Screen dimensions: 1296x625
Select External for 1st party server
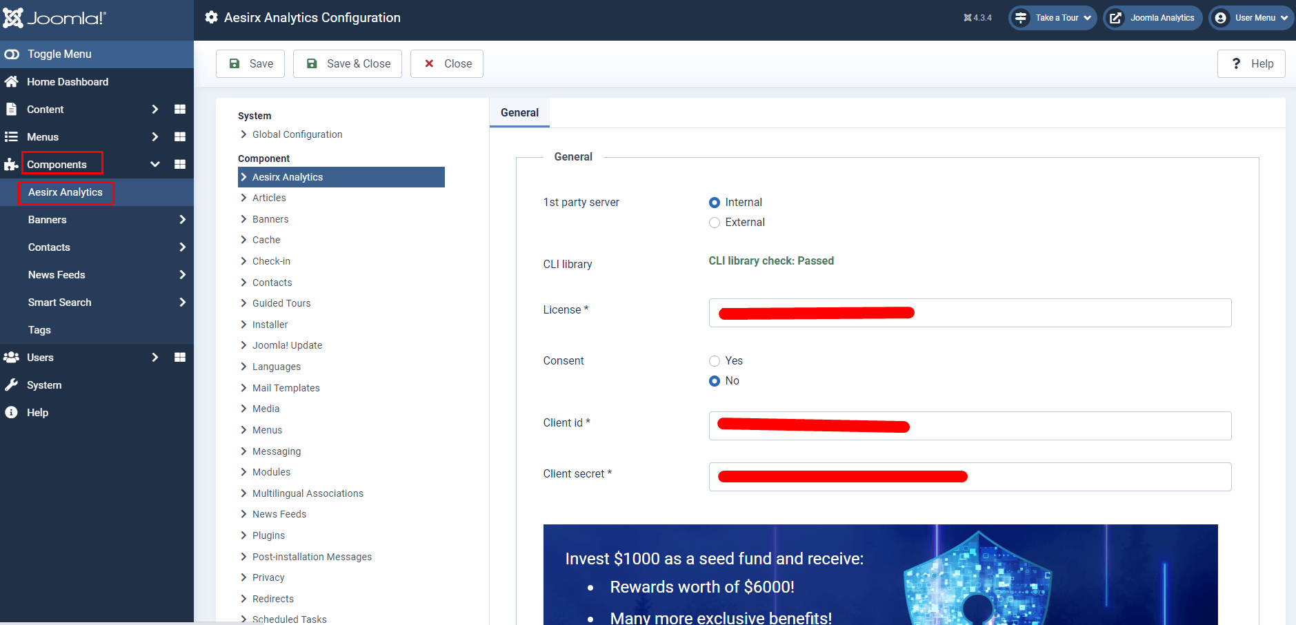[x=715, y=223]
